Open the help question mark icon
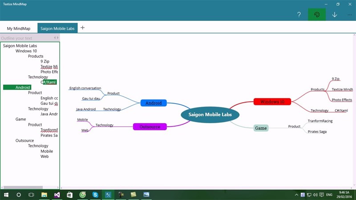The width and height of the screenshot is (356, 200). (299, 15)
